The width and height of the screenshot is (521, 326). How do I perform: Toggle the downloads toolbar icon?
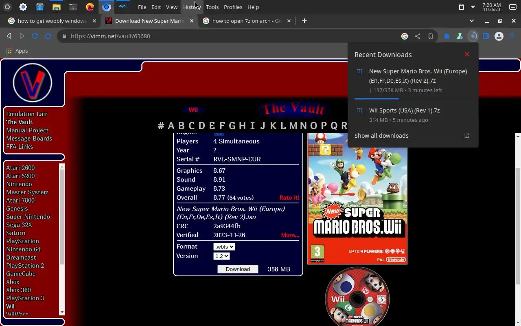(x=473, y=36)
